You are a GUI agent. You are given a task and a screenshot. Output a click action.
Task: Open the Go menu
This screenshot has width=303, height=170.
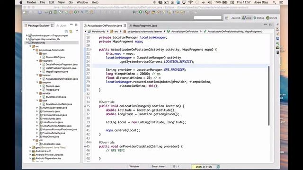click(x=71, y=2)
